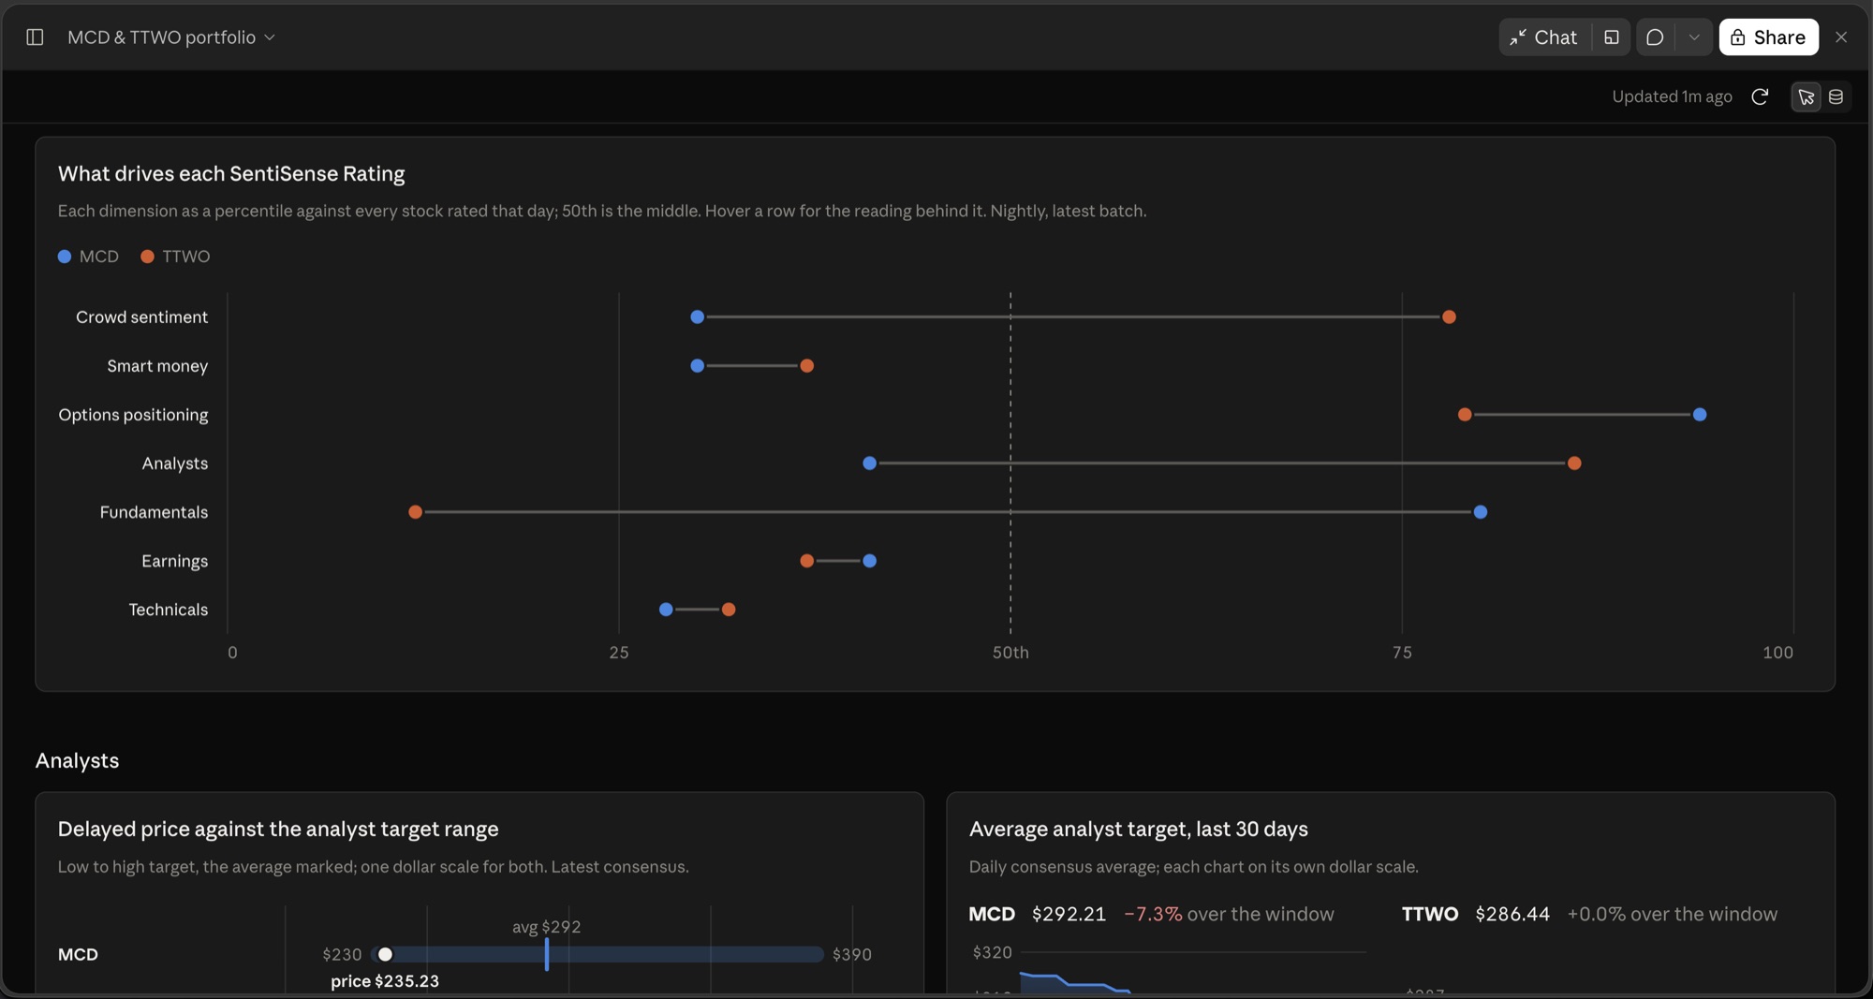Screen dimensions: 1873x999
Task: Click the Technicals row label
Action: click(x=169, y=610)
